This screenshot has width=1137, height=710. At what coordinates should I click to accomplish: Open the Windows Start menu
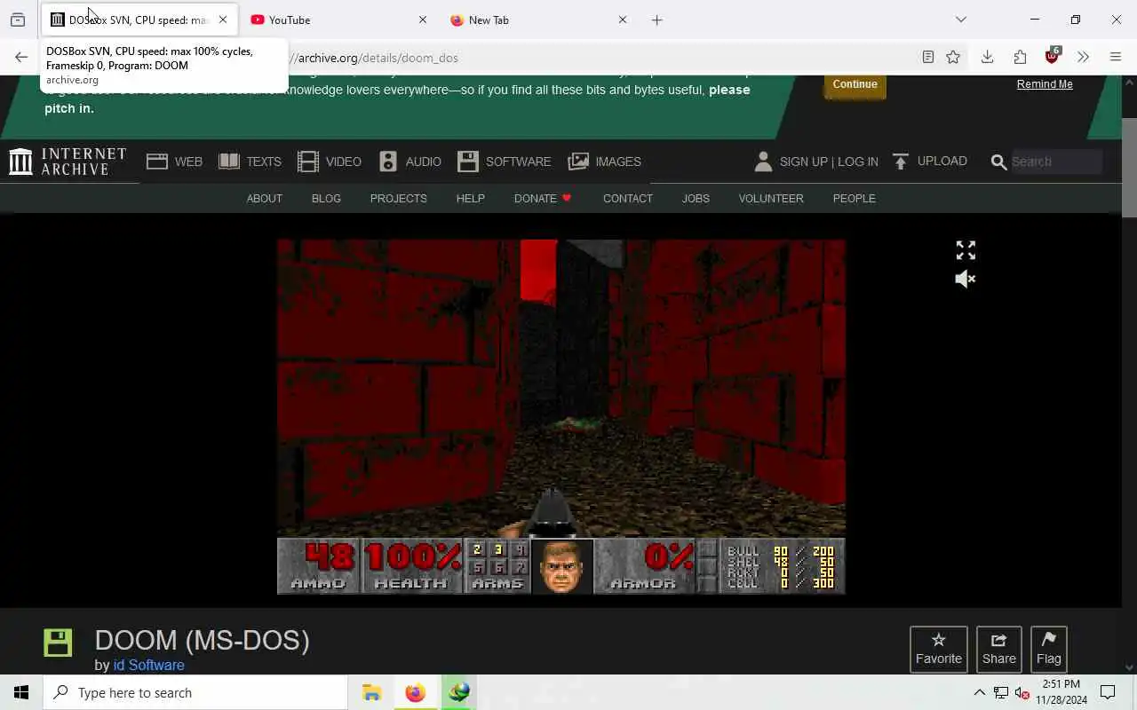pyautogui.click(x=21, y=692)
